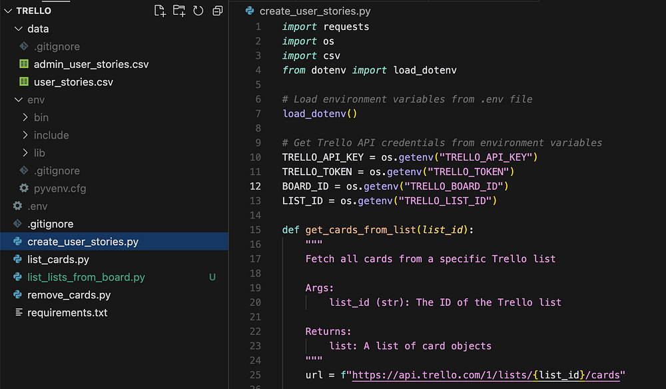Viewport: 666px width, 389px height.
Task: Click the Python icon beside remove_cards.py
Action: [x=17, y=295]
